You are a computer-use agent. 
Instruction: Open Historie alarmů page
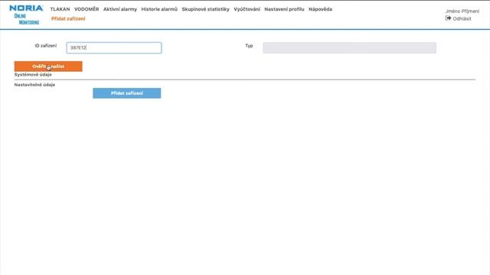[159, 9]
